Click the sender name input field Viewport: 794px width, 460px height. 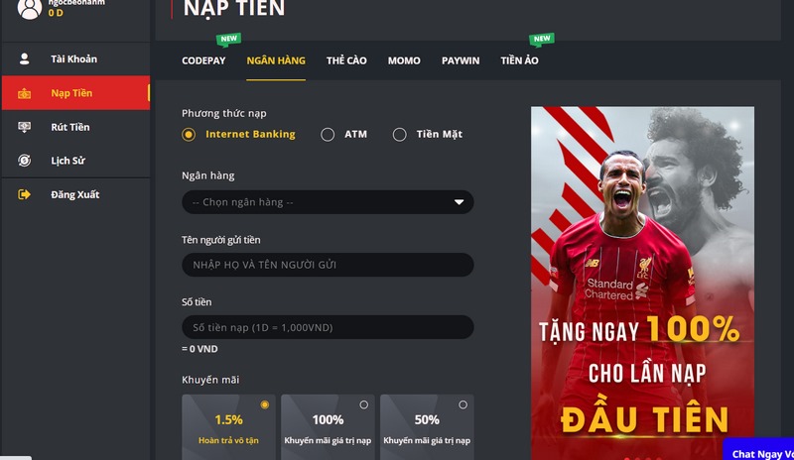328,265
